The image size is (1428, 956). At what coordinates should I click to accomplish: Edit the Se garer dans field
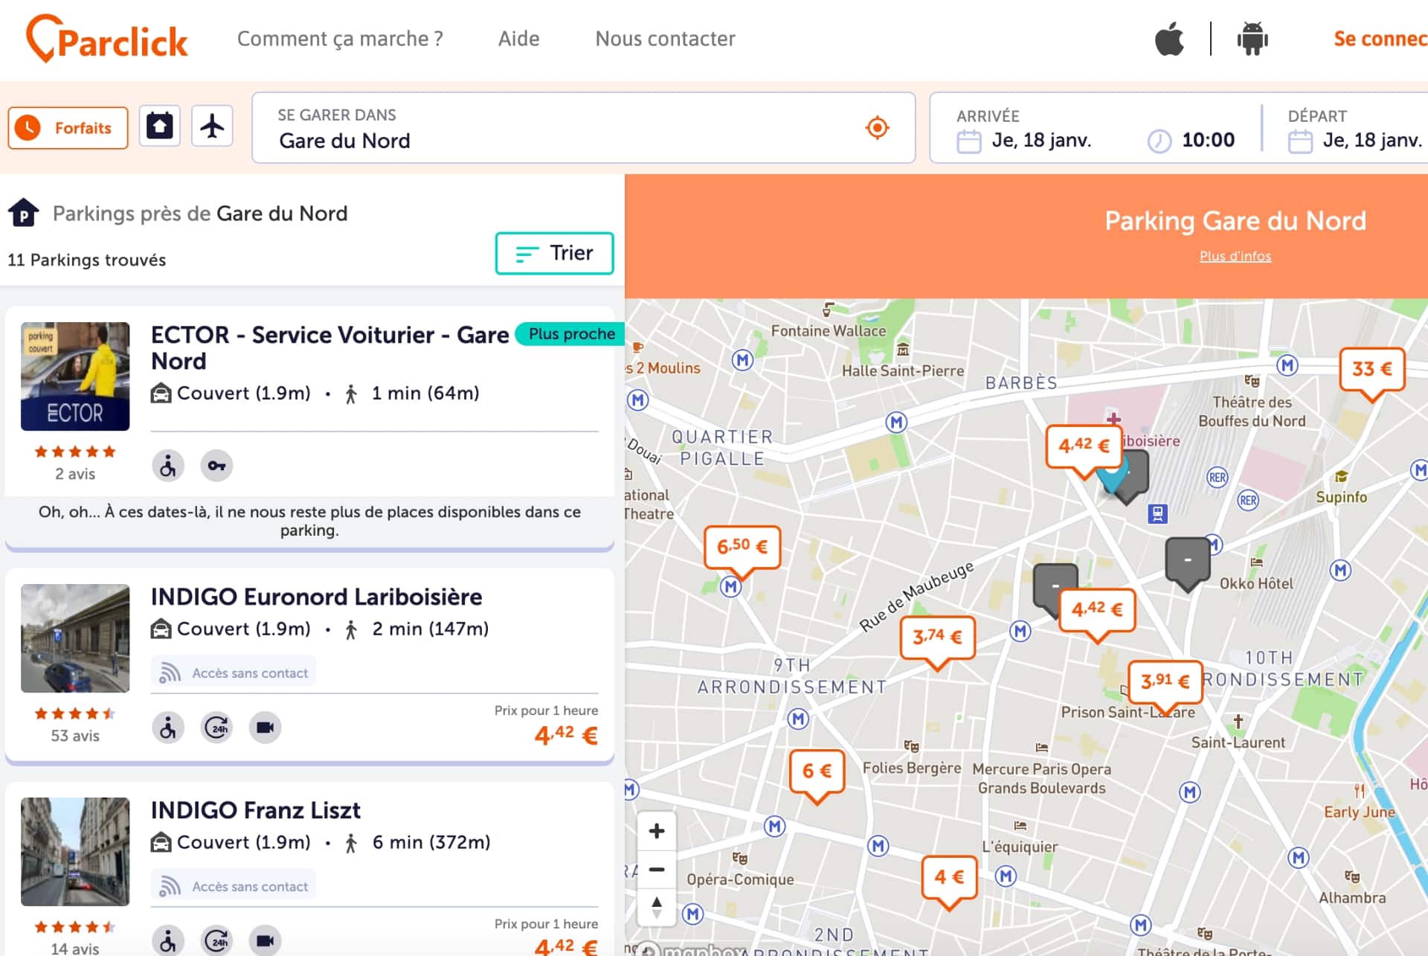(x=584, y=127)
